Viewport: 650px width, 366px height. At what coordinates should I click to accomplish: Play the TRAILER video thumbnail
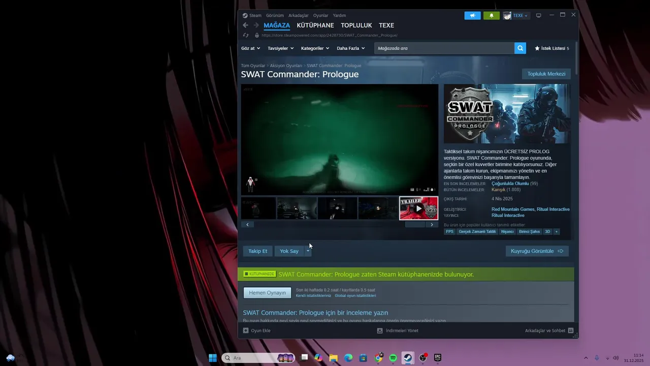click(x=418, y=208)
